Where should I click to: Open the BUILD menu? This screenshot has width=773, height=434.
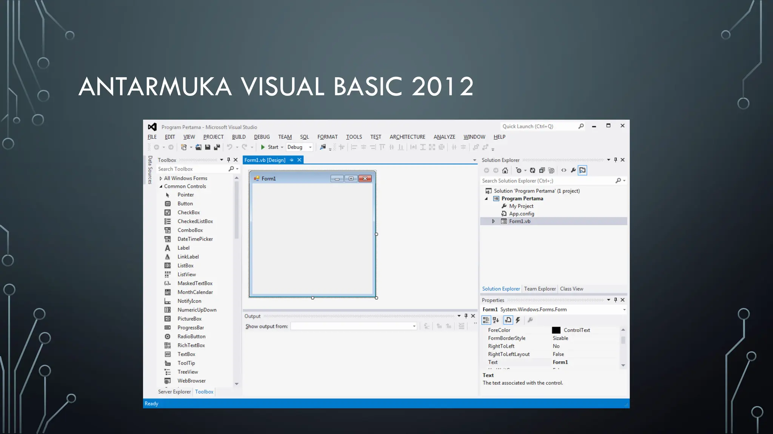pyautogui.click(x=239, y=137)
